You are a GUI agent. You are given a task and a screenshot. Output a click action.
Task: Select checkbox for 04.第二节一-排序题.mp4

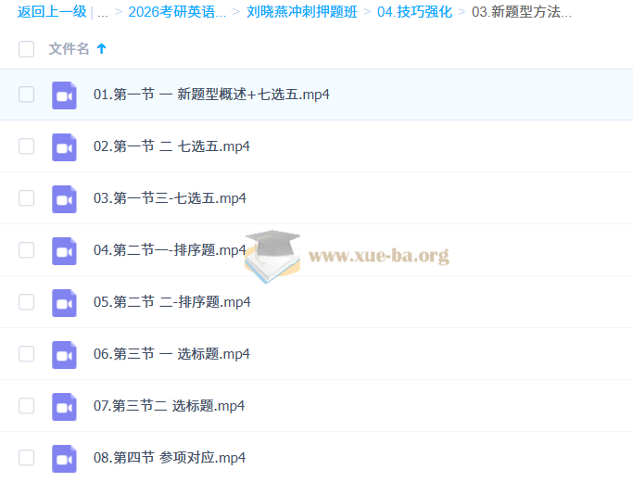tap(26, 250)
